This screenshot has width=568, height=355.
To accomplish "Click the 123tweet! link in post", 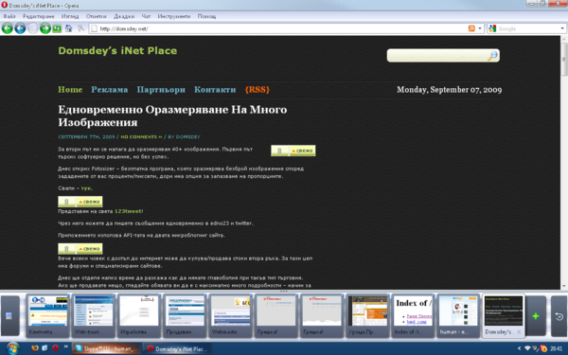I will point(129,211).
